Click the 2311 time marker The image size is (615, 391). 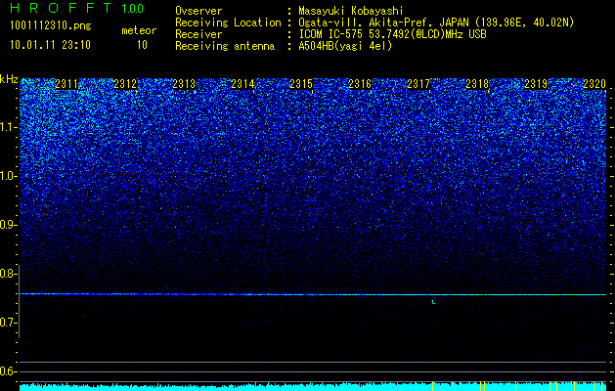coord(66,84)
